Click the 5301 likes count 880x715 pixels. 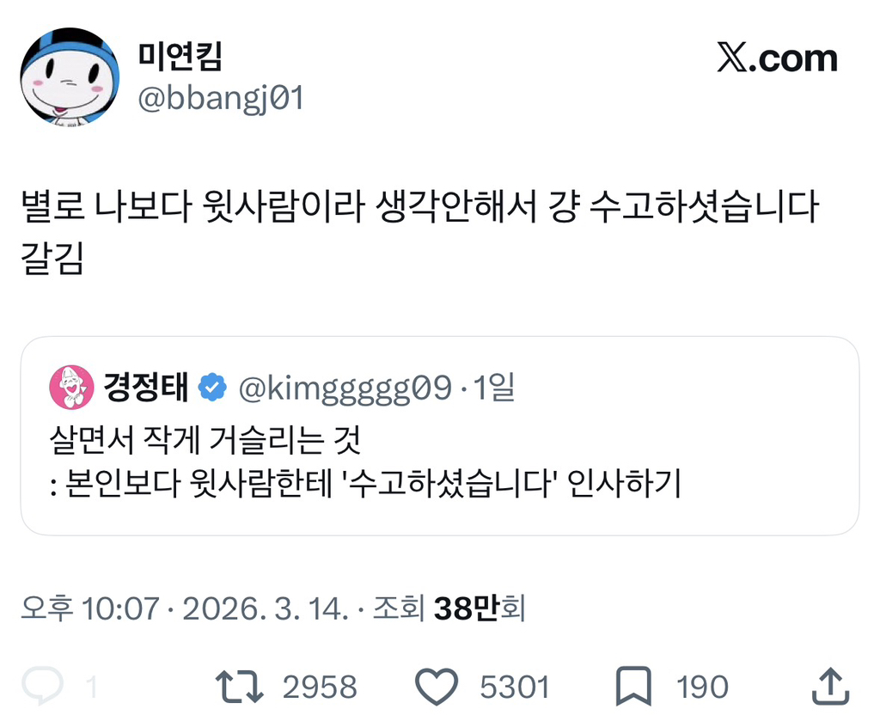tap(514, 687)
